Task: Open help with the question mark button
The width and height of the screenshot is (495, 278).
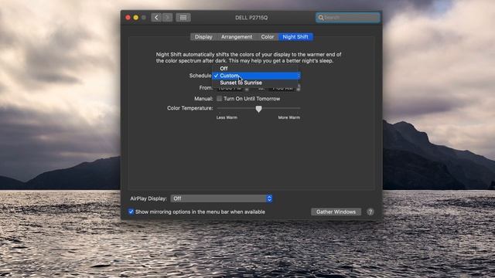Action: point(370,212)
